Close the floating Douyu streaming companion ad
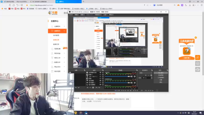 pos(196,38)
